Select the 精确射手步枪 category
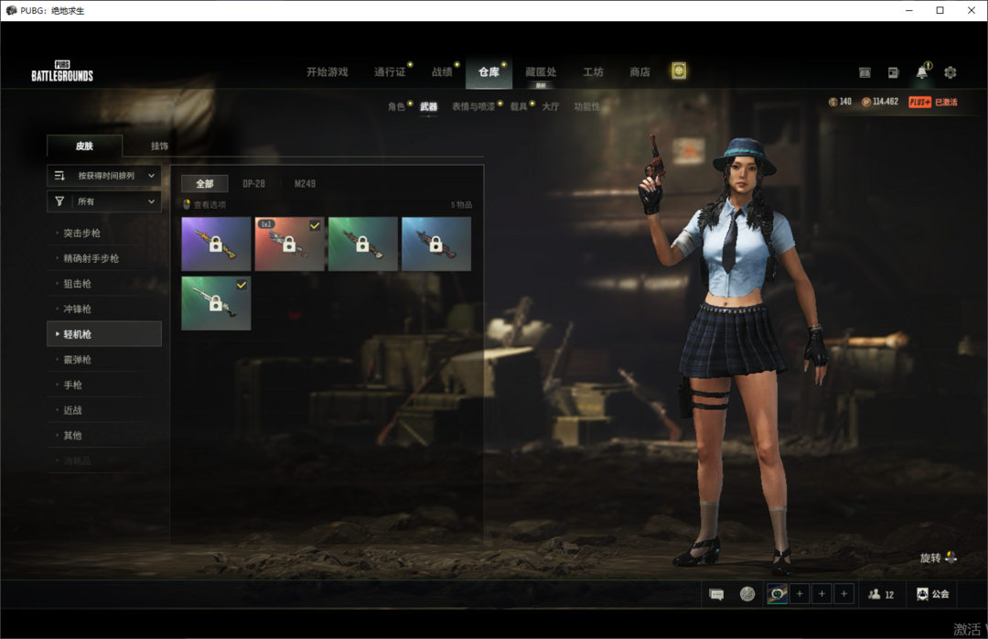This screenshot has height=639, width=988. 104,258
